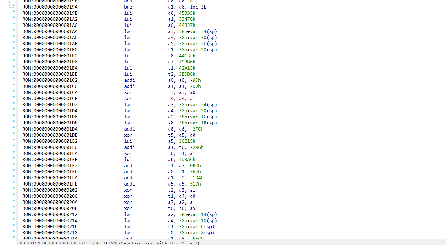The height and width of the screenshot is (245, 446).
Task: Click address ROM:0000000000000206
Action: (x=50, y=196)
